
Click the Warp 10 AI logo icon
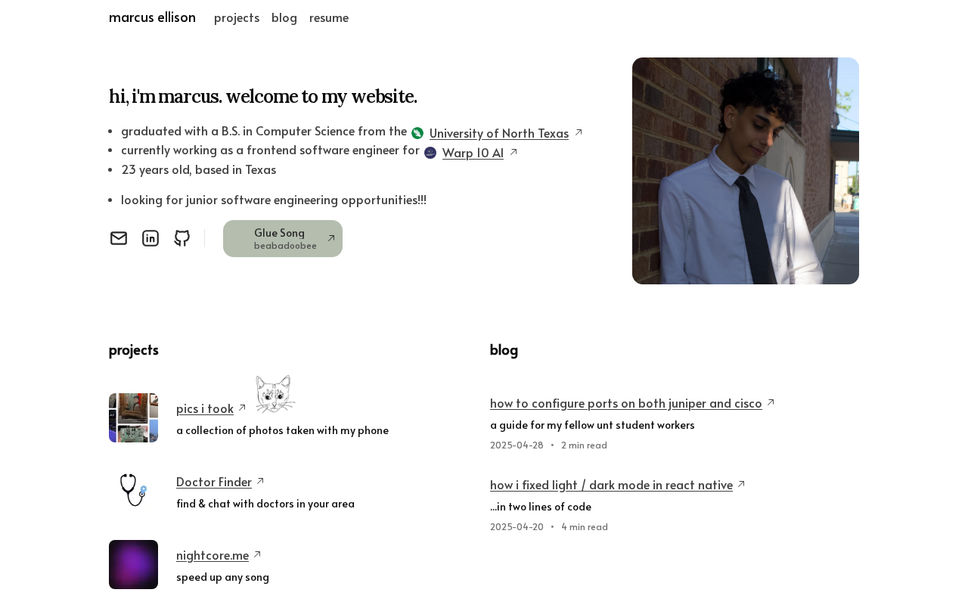(x=430, y=153)
